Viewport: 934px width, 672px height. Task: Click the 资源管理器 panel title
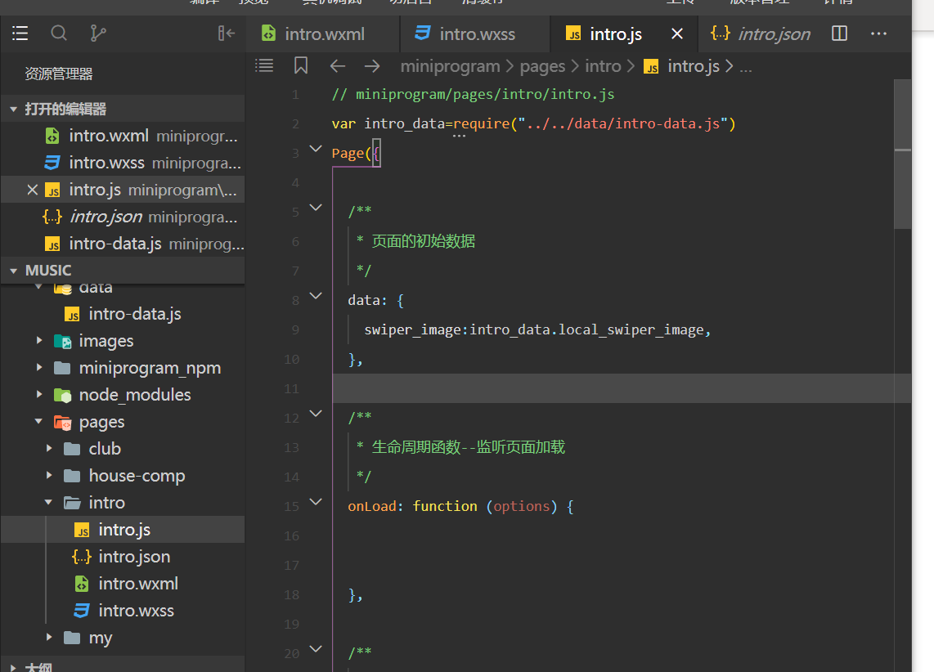pyautogui.click(x=59, y=74)
